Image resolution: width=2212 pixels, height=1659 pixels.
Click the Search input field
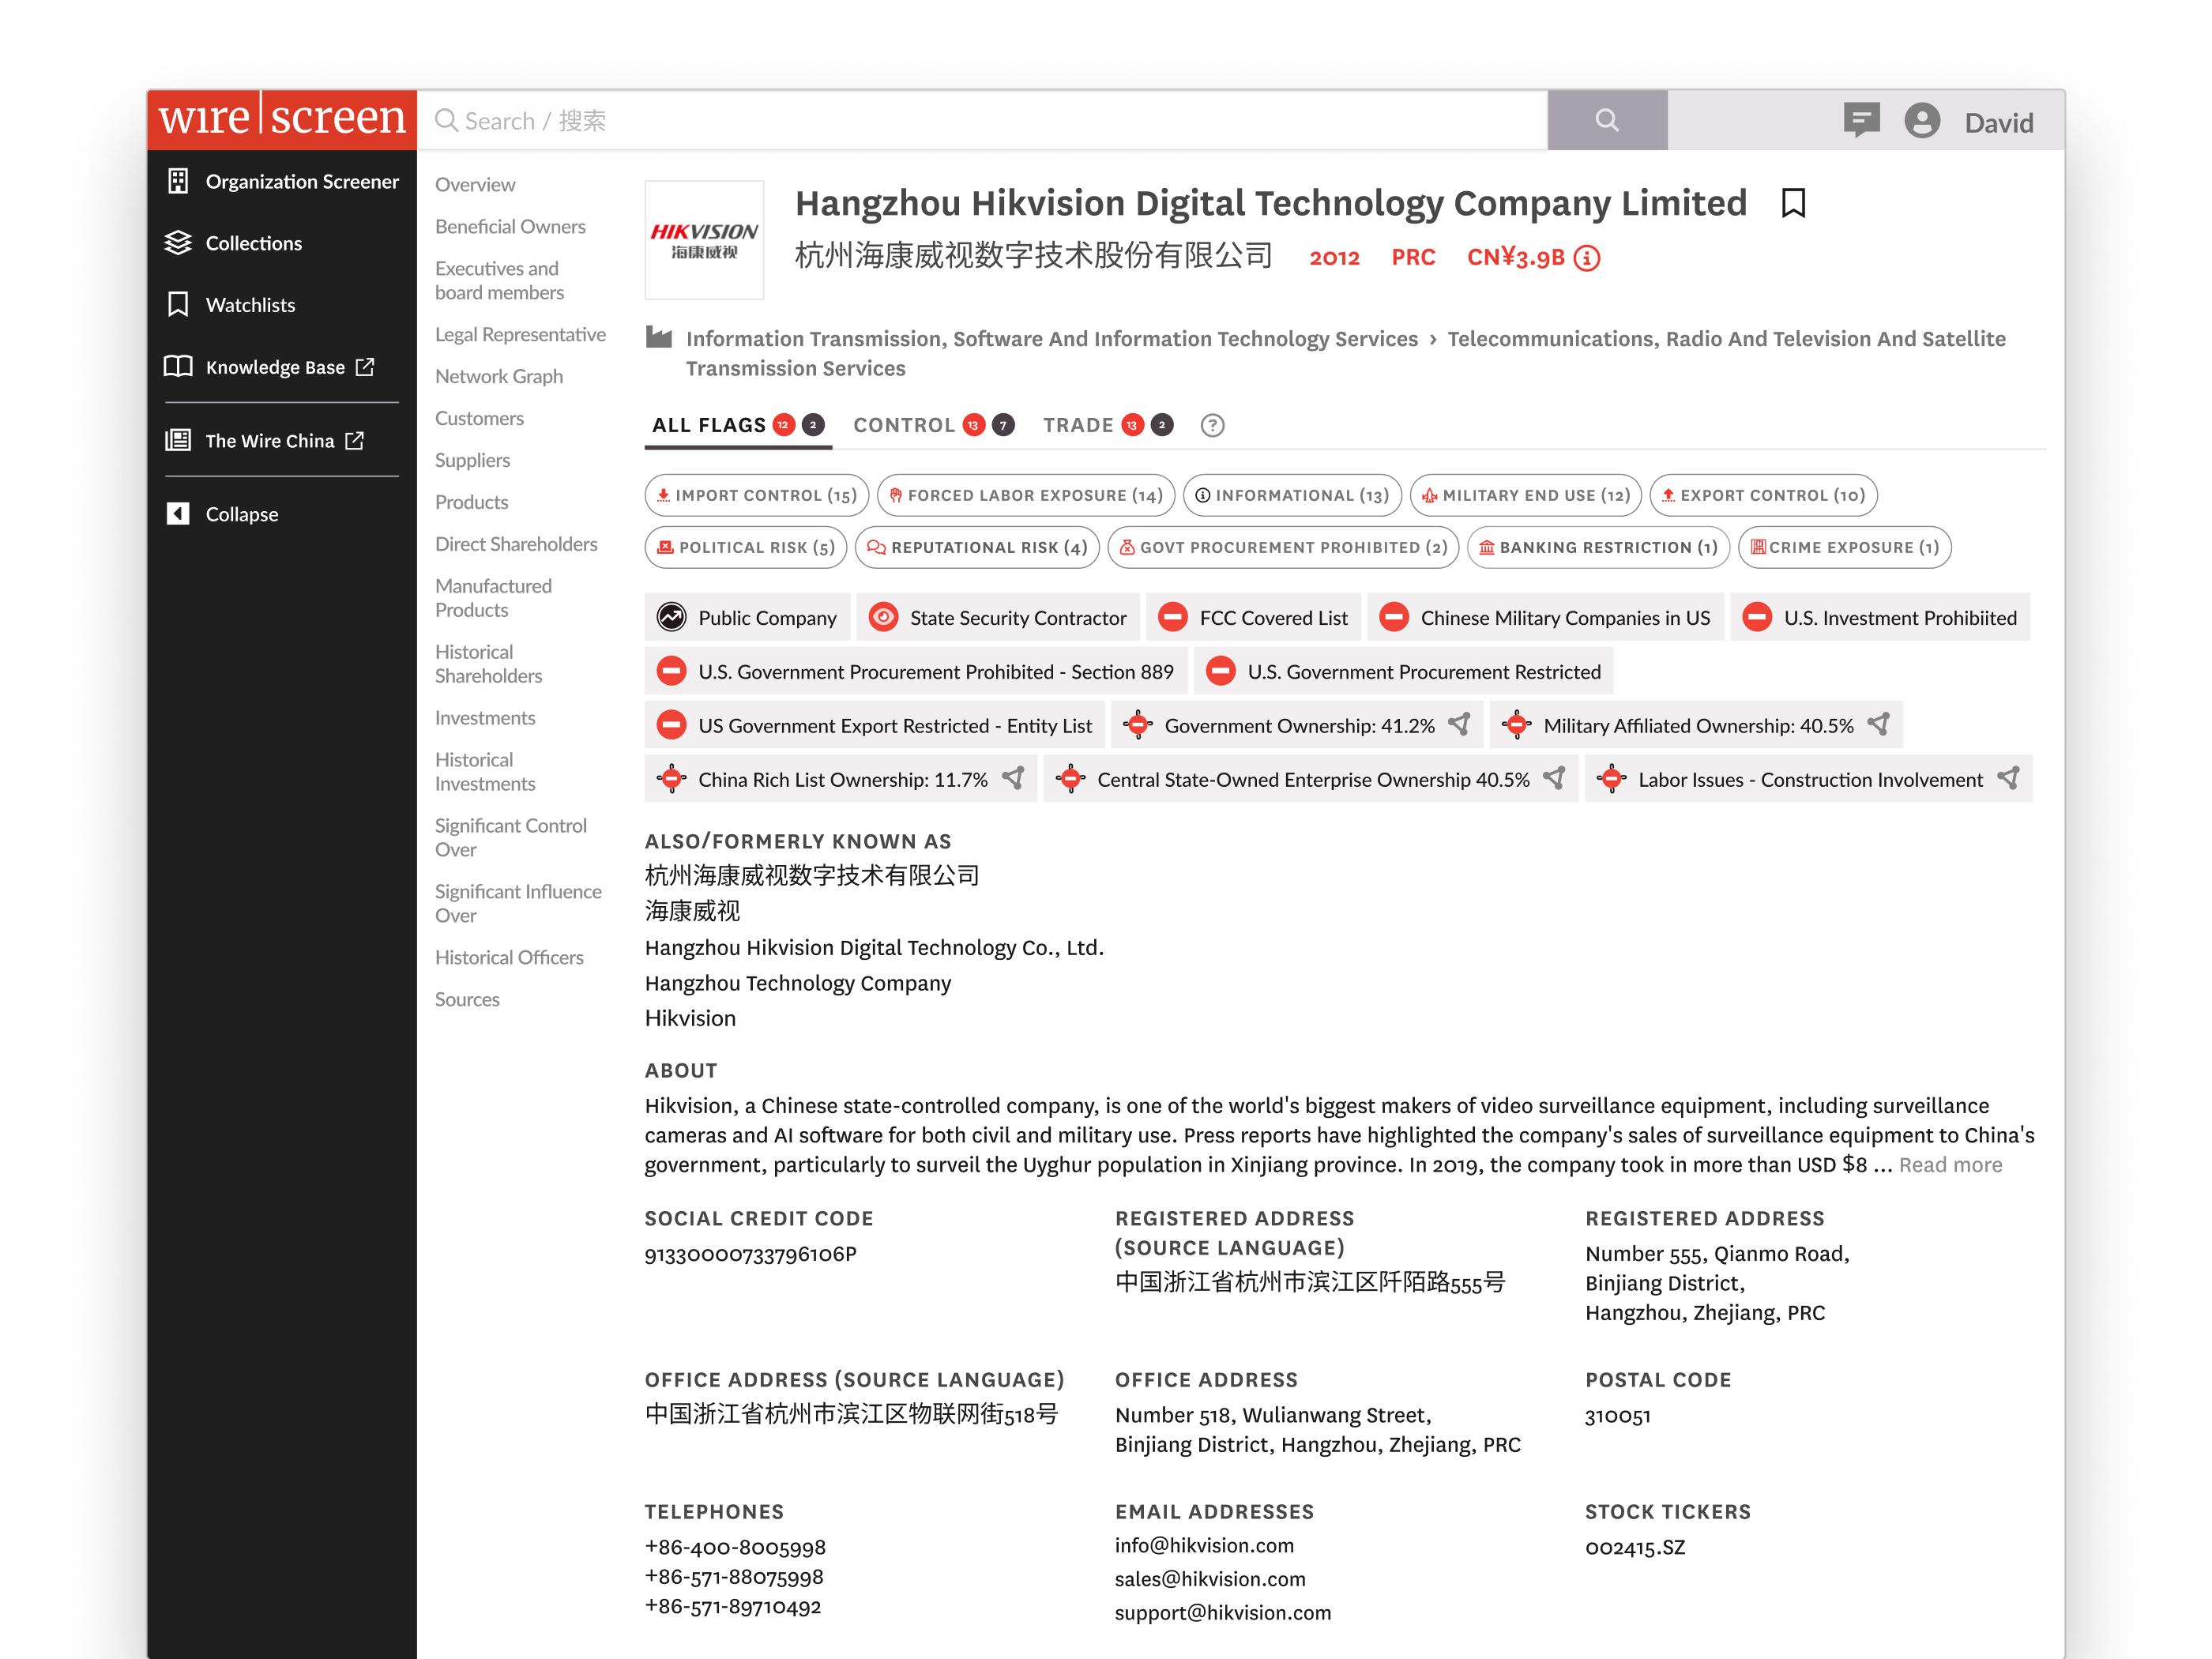click(x=980, y=121)
